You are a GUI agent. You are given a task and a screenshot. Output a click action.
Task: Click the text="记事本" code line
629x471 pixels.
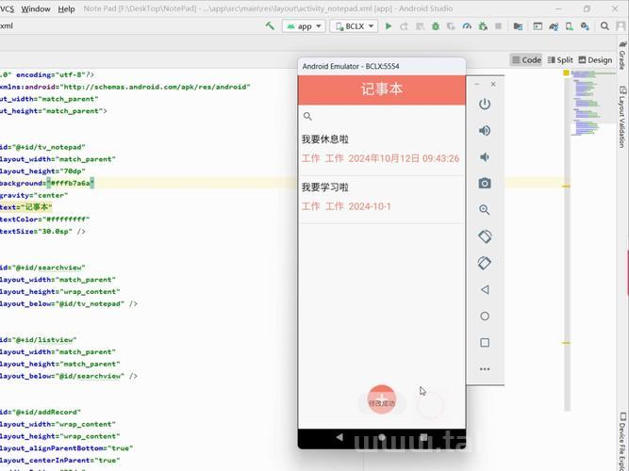26,207
